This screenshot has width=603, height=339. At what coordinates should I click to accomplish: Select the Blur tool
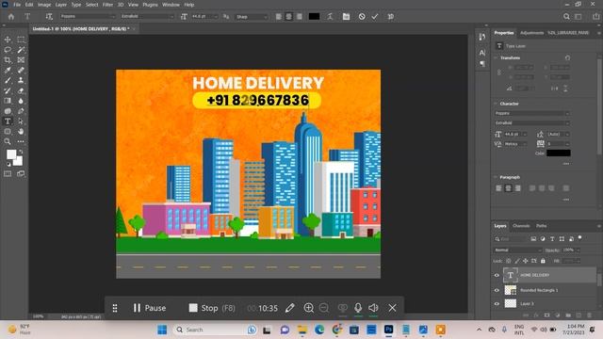click(x=21, y=101)
